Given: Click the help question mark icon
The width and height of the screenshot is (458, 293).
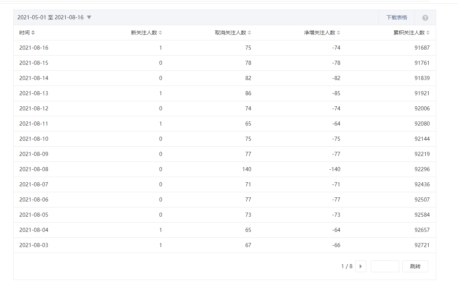Looking at the screenshot, I should coord(425,18).
